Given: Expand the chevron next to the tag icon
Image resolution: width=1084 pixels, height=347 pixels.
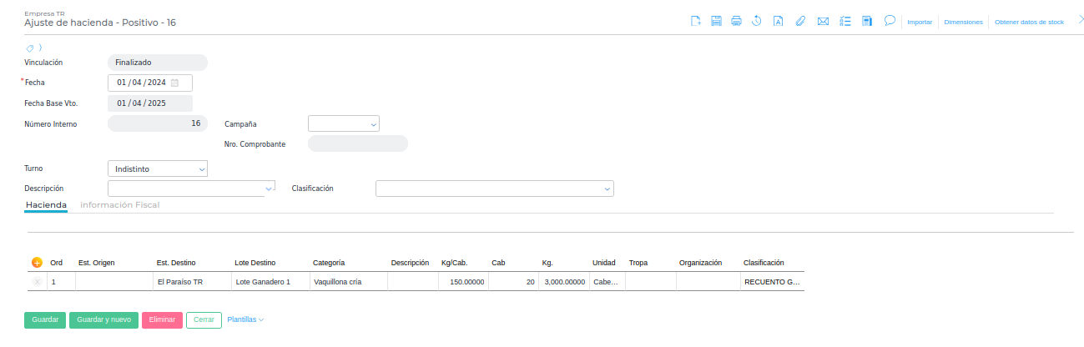Looking at the screenshot, I should (40, 48).
